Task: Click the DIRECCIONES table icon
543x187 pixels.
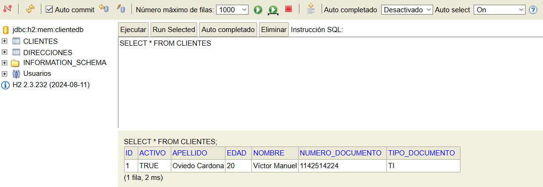Action: (17, 52)
